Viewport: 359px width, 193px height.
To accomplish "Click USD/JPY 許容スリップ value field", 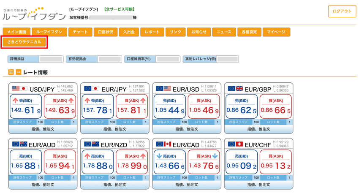I will point(40,122).
